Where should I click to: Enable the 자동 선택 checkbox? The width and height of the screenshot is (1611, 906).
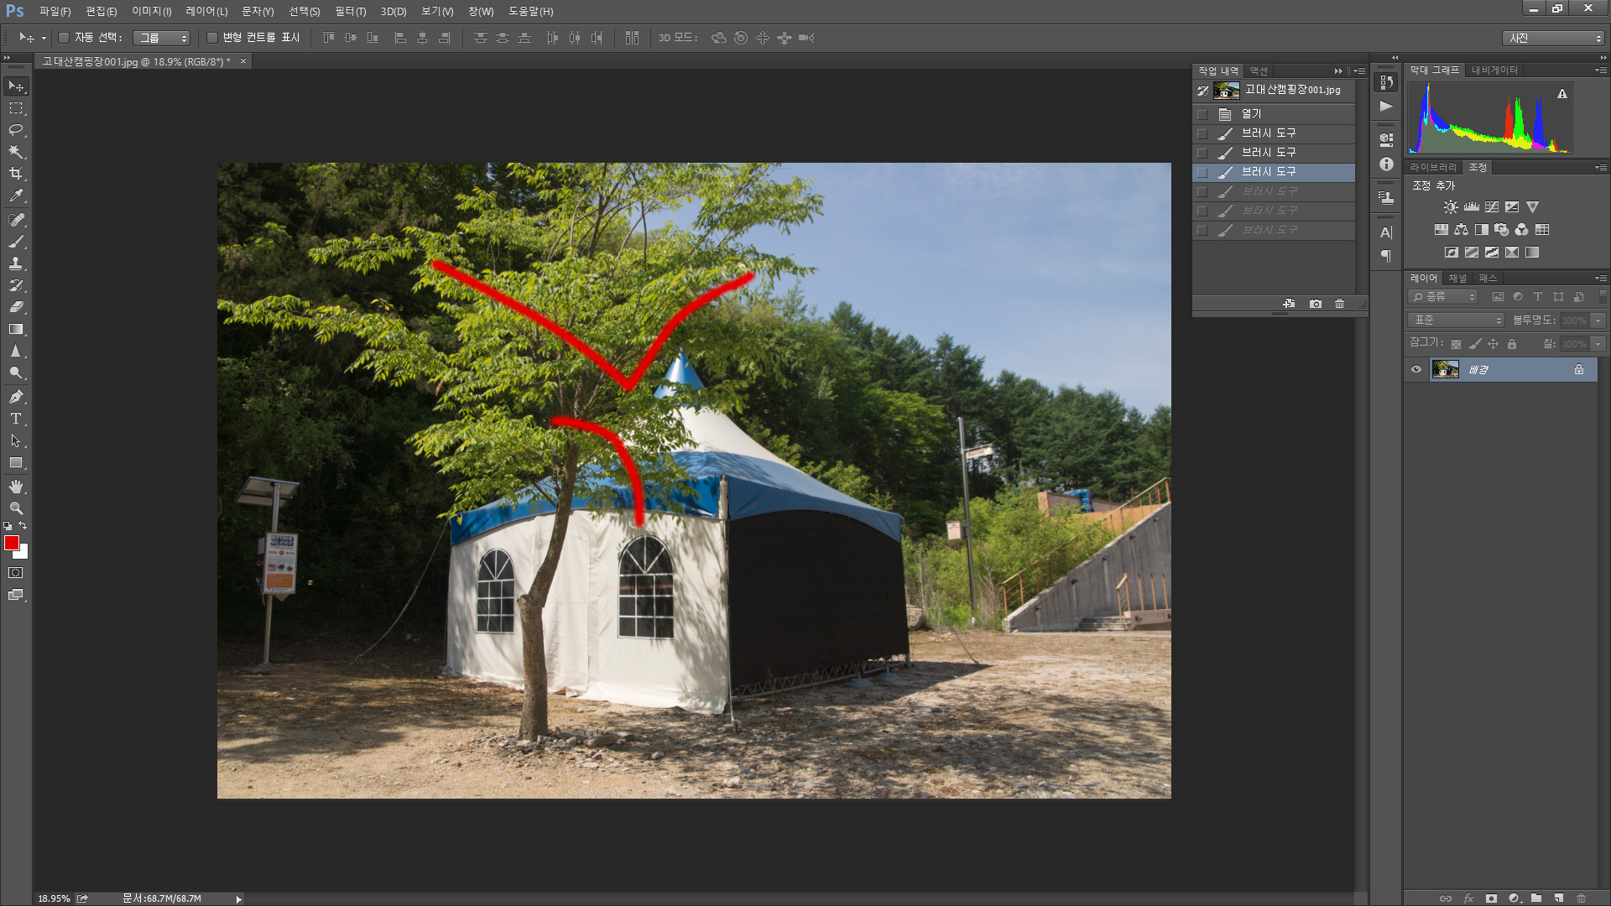tap(64, 38)
